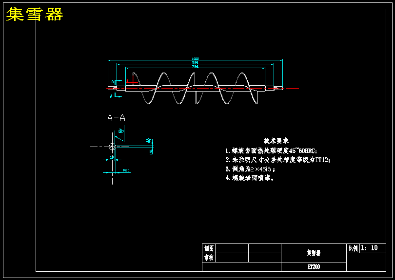Pick the 796 dimension value
395x280 pixels.
[195, 67]
